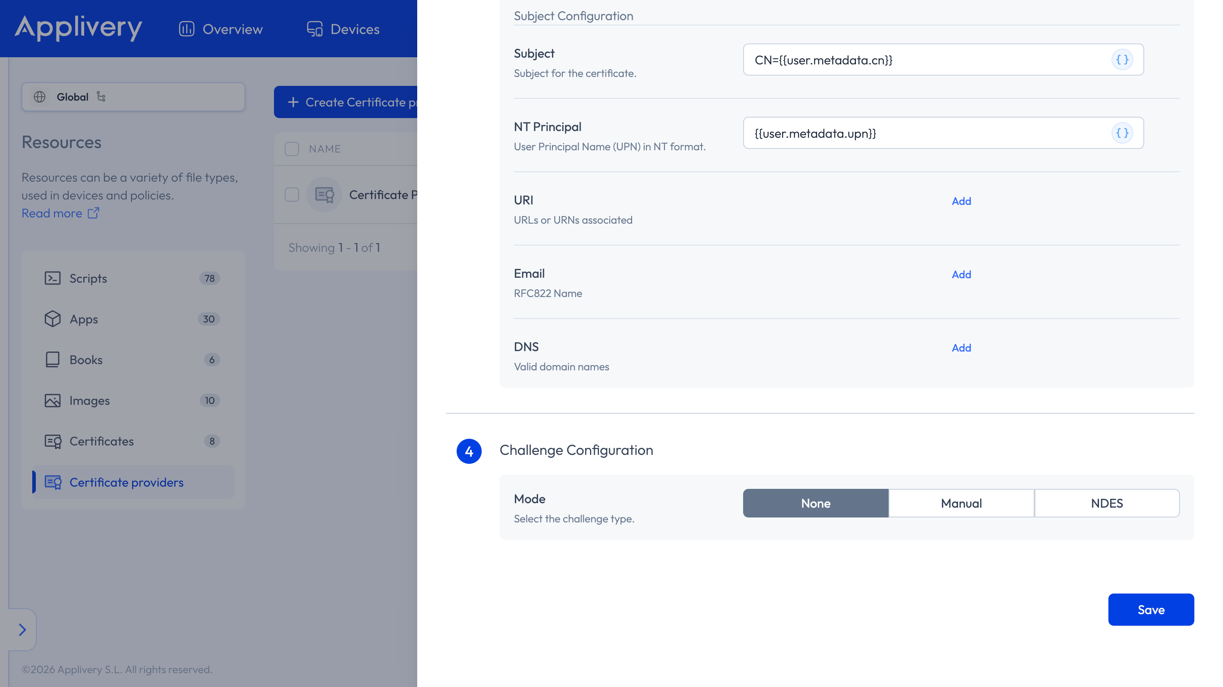
Task: Click the Books icon in Resources
Action: pos(52,360)
